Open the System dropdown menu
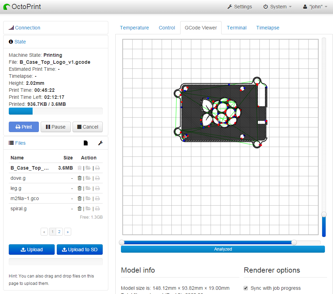Viewport: 333px width, 294px height. (277, 7)
